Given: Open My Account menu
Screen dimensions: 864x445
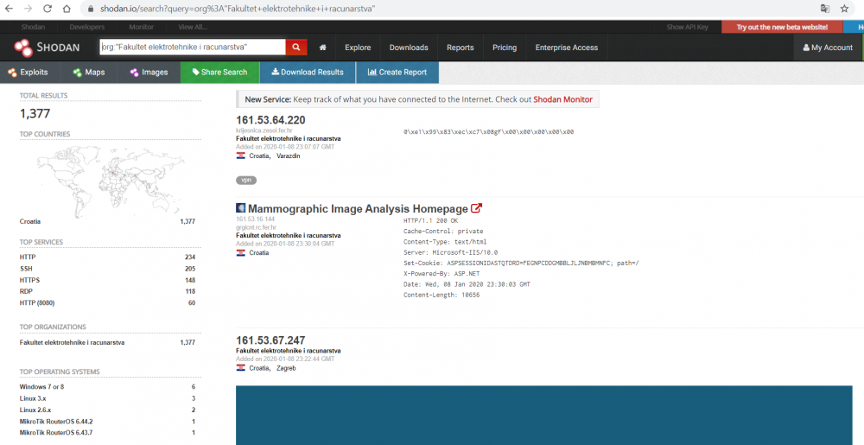Looking at the screenshot, I should (x=828, y=48).
